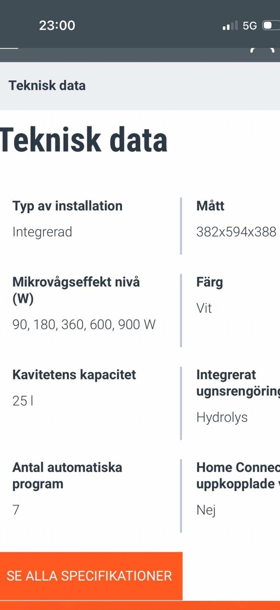Tap the battery icon in status bar

click(x=271, y=25)
